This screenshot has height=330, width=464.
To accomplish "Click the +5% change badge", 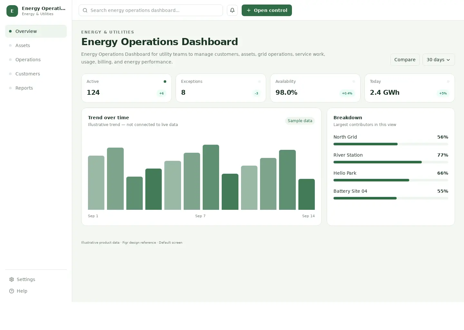I will click(x=443, y=93).
